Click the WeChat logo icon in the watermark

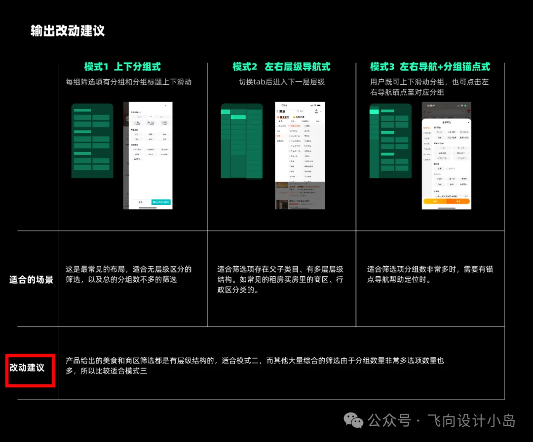[353, 420]
